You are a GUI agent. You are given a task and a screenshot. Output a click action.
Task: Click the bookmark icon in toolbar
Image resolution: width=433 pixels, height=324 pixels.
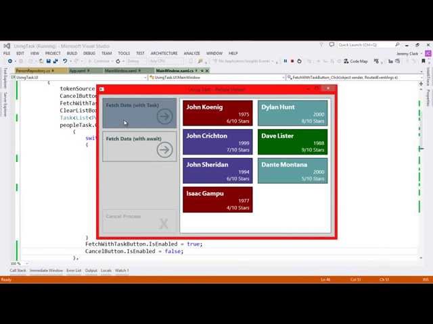424,61
